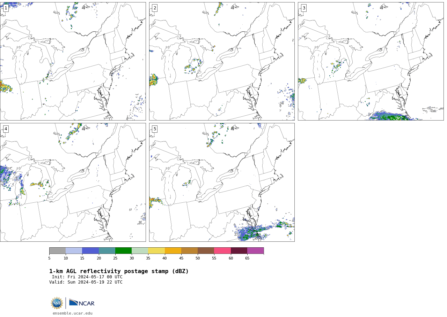Click the pink 55-60 dBZ swatch
The width and height of the screenshot is (447, 317).
(x=222, y=251)
